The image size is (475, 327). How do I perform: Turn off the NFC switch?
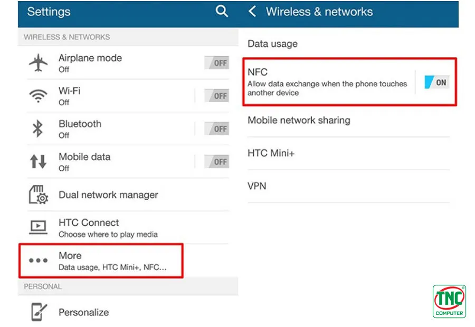click(x=437, y=82)
